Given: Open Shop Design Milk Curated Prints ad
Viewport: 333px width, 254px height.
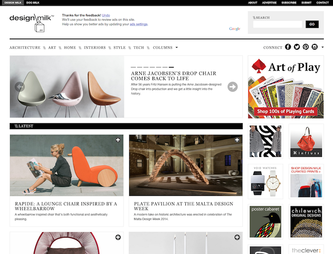Looking at the screenshot, I should click(x=306, y=182).
